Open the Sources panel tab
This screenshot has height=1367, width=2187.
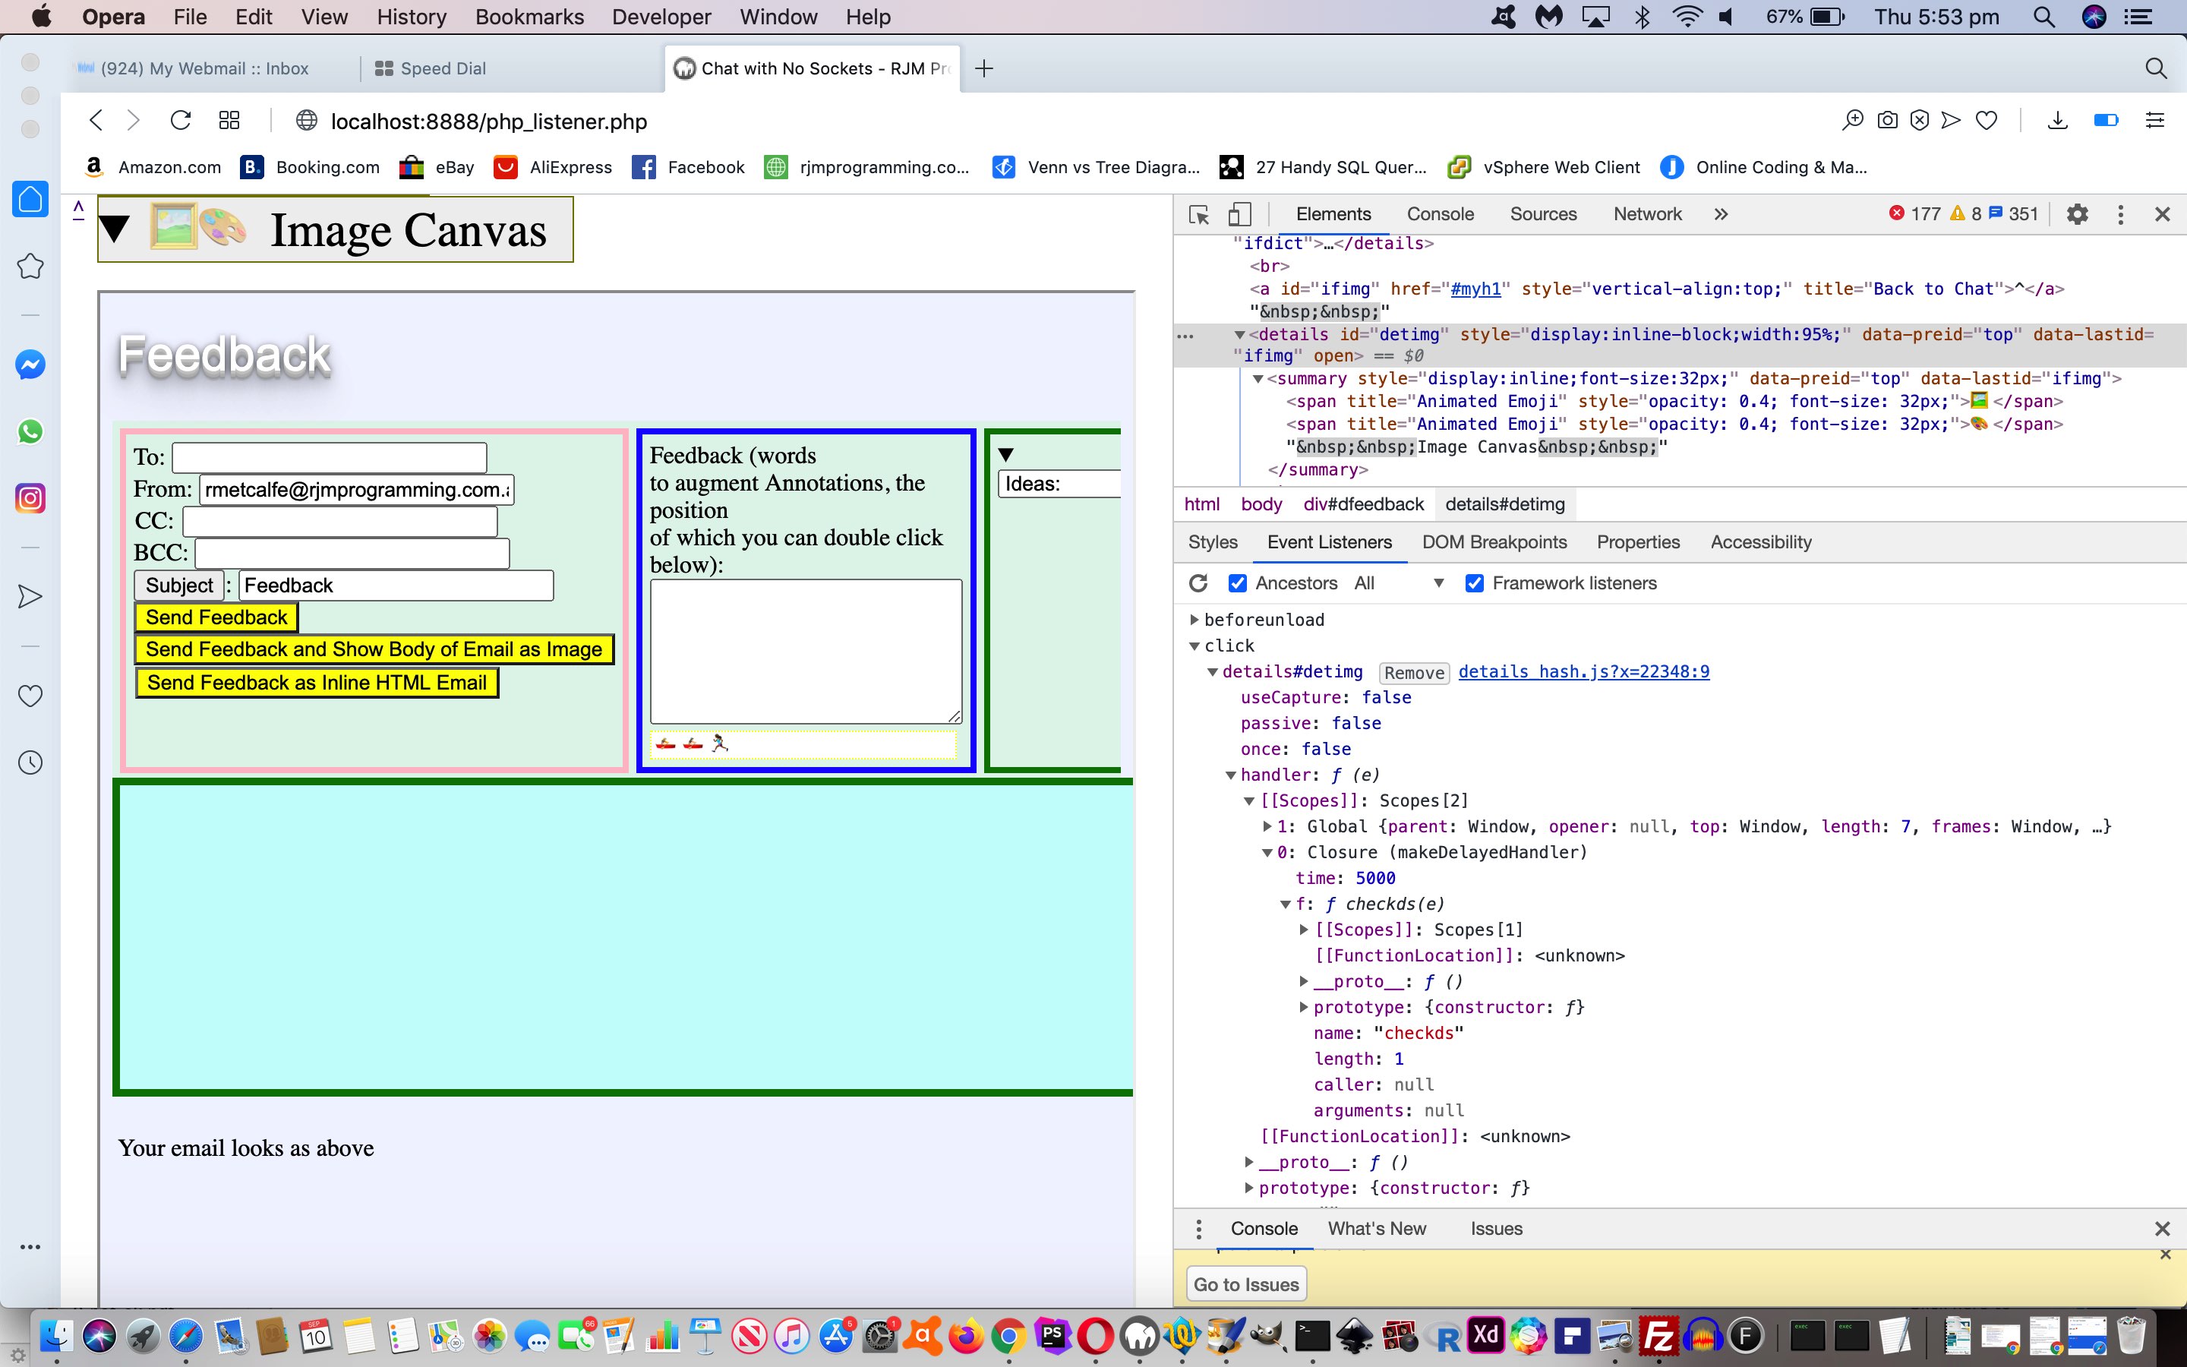(x=1542, y=214)
